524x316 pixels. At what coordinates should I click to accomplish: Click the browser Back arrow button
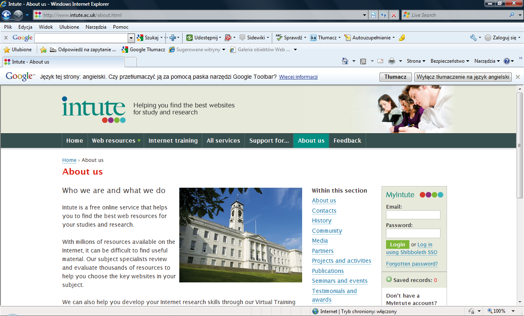point(7,15)
